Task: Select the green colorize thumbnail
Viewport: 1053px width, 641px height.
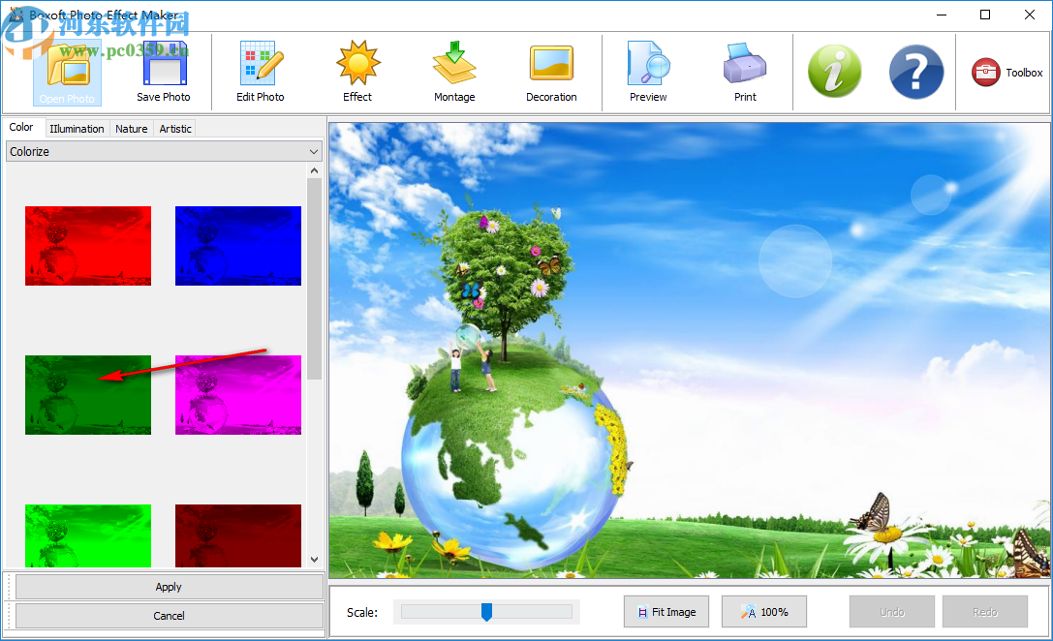Action: (87, 394)
